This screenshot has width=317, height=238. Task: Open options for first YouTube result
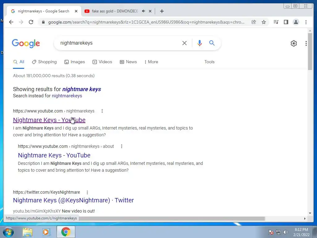coord(102,111)
